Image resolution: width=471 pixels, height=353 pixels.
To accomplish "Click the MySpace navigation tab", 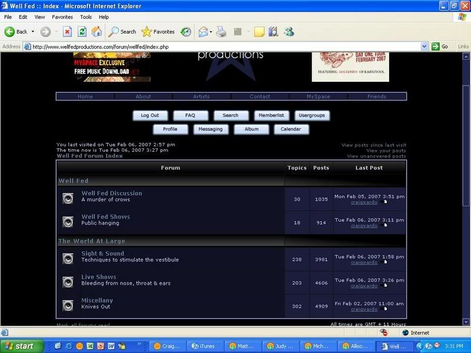I will pos(319,96).
